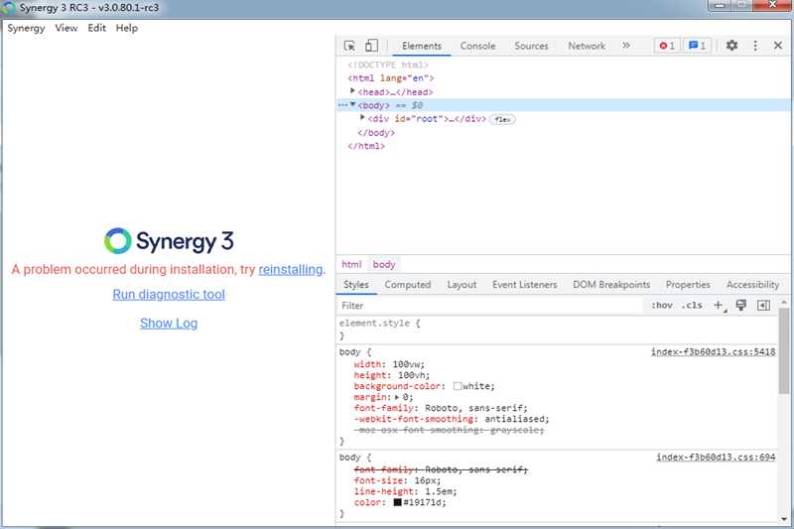
Task: Switch to the Sources tab
Action: pos(531,46)
